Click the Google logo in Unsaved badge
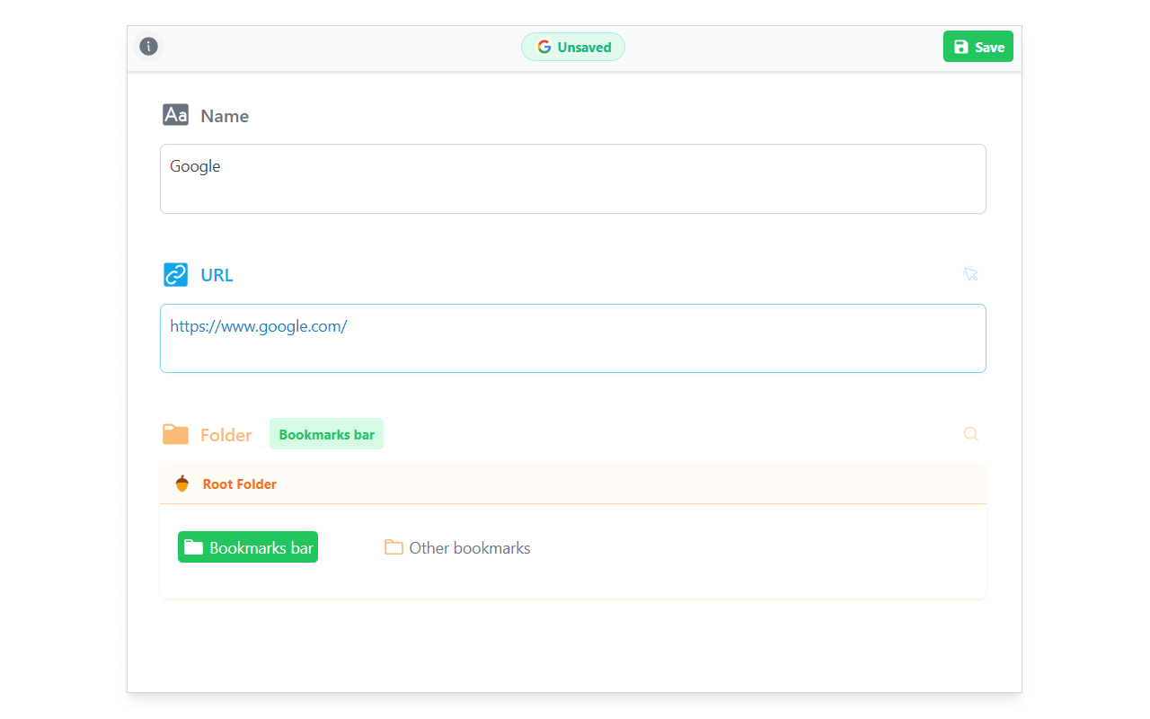Viewport: 1150px width, 719px height. pyautogui.click(x=544, y=47)
